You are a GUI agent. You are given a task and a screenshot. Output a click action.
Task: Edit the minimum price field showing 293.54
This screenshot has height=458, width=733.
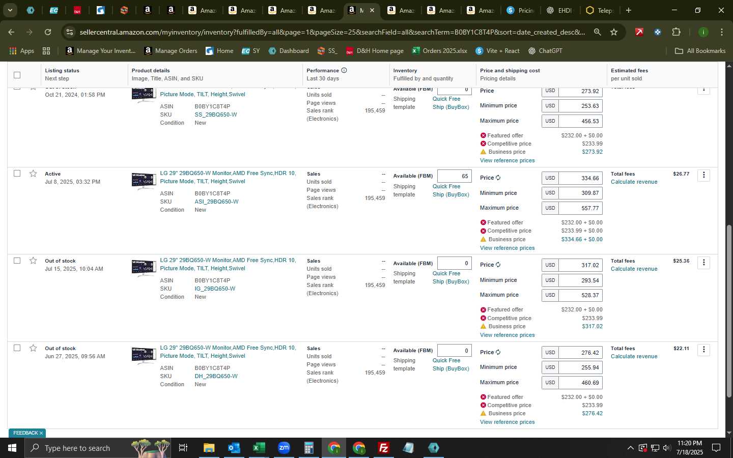click(x=580, y=280)
